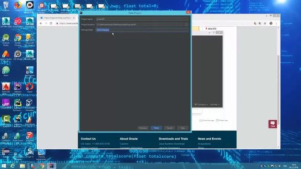
Task: Switch to IntelliJ IDEA via the taskbar
Action: pos(51,166)
